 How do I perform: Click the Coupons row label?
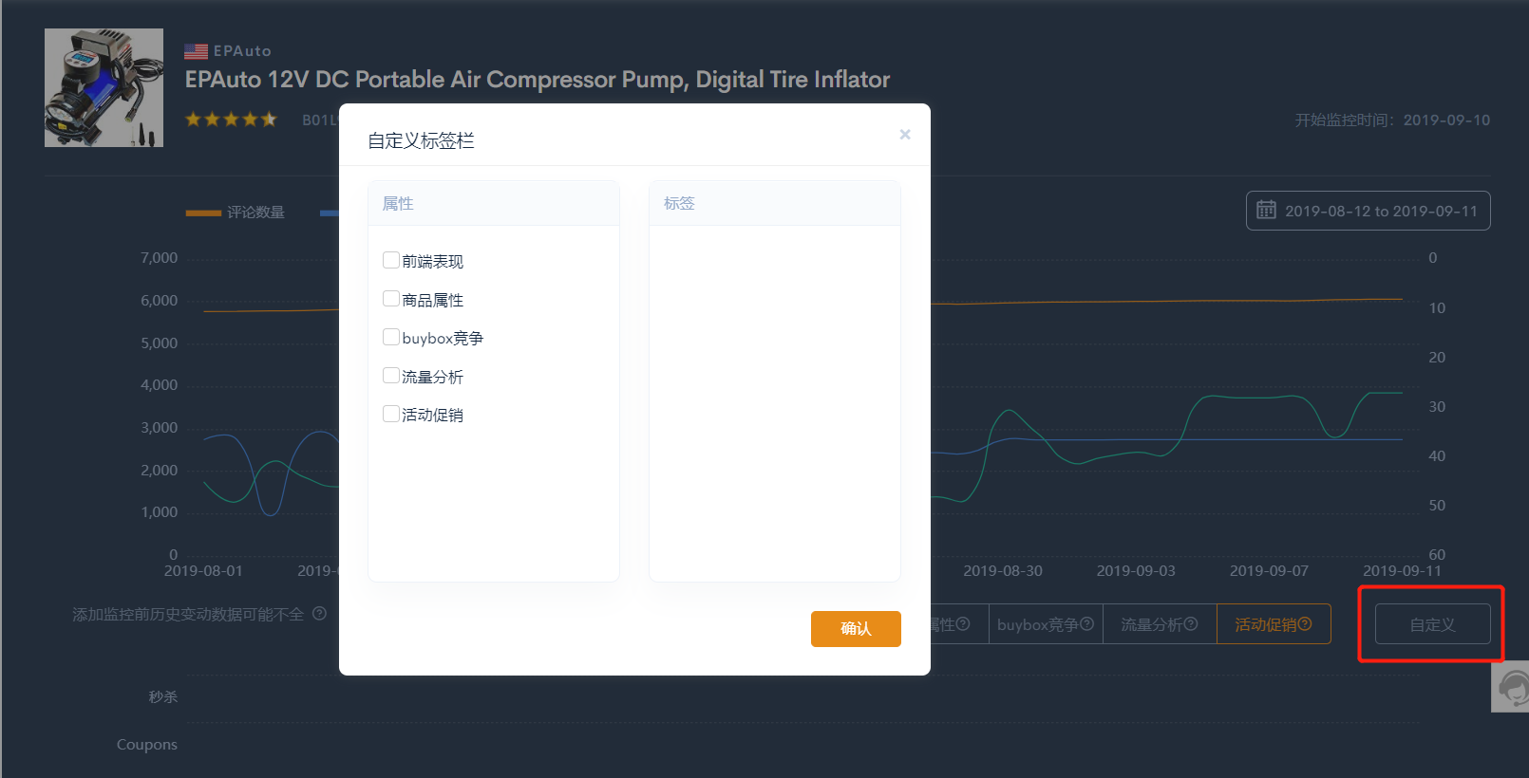pos(147,745)
